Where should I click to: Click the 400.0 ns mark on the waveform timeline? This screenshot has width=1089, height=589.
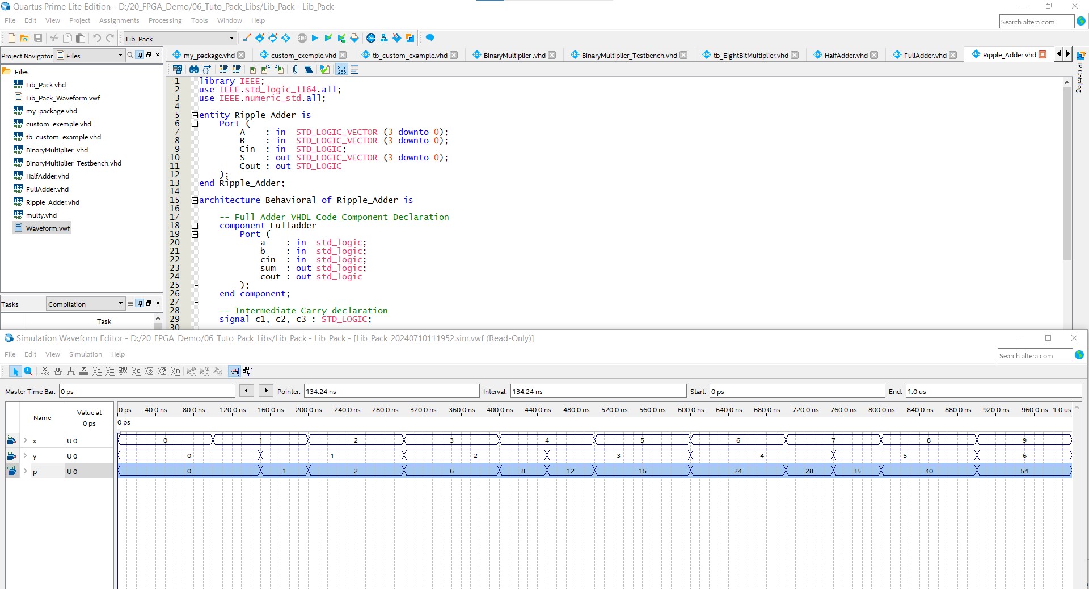pyautogui.click(x=500, y=410)
